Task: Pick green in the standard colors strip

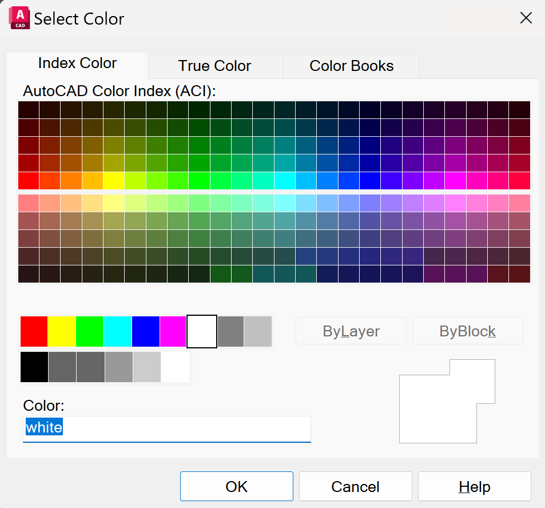Action: click(90, 331)
